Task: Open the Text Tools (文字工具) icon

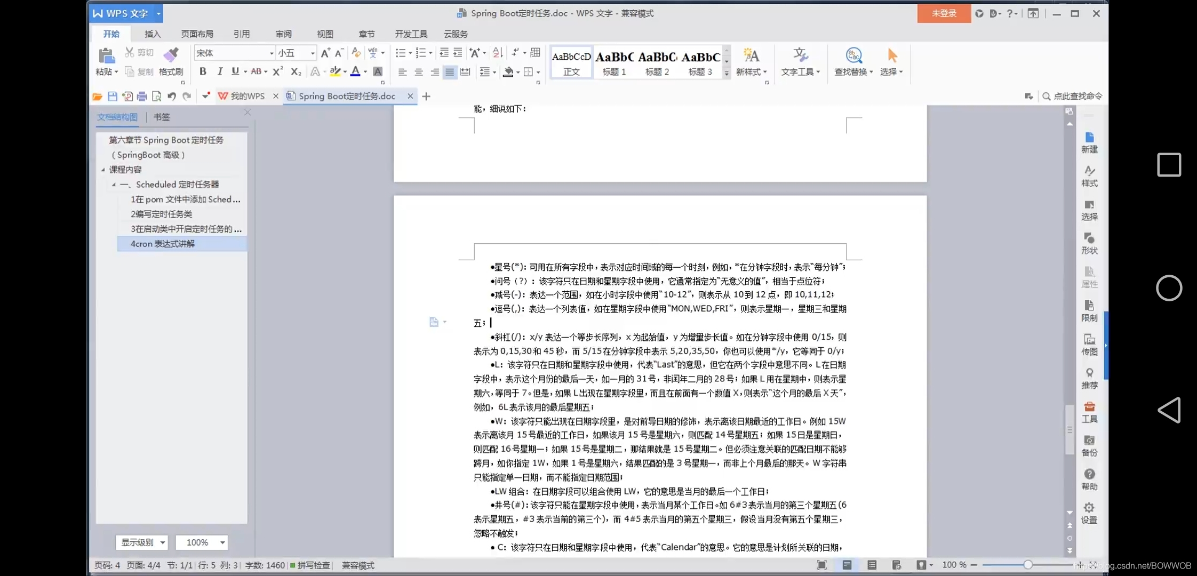Action: (800, 55)
